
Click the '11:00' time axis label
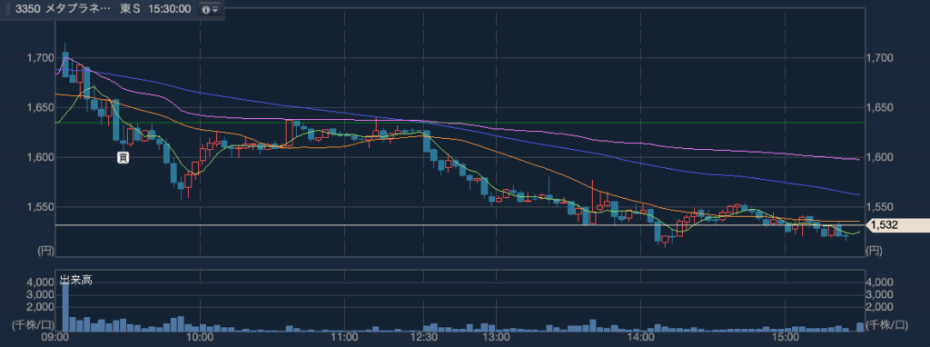[x=344, y=337]
